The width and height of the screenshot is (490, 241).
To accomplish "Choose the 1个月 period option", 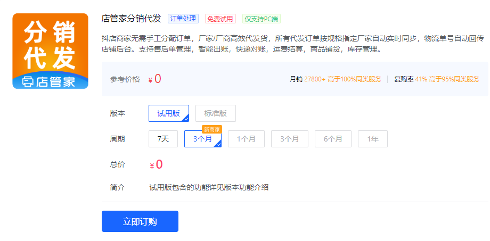I will (x=246, y=139).
